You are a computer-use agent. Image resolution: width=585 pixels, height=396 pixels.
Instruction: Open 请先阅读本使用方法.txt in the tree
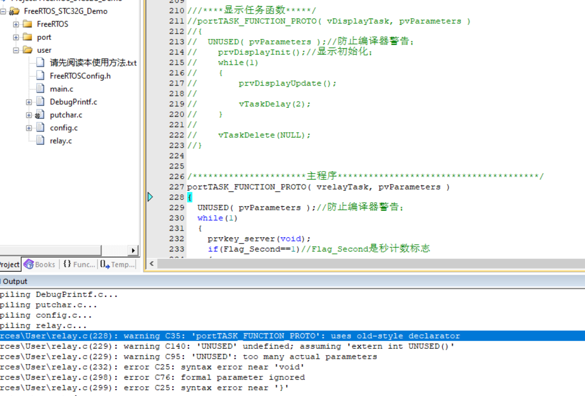[x=93, y=63]
